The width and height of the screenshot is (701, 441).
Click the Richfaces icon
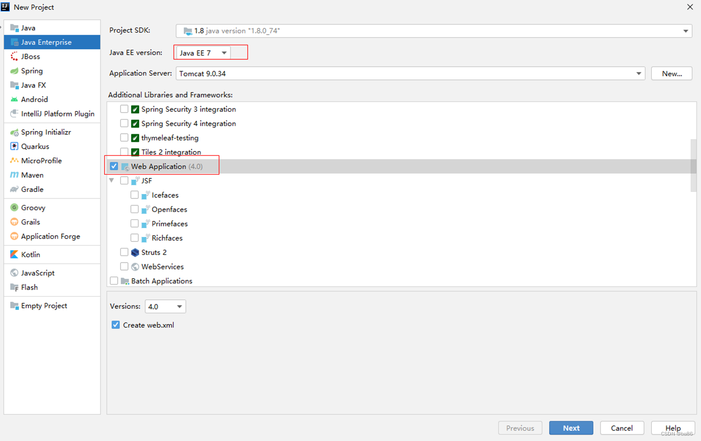coord(146,238)
